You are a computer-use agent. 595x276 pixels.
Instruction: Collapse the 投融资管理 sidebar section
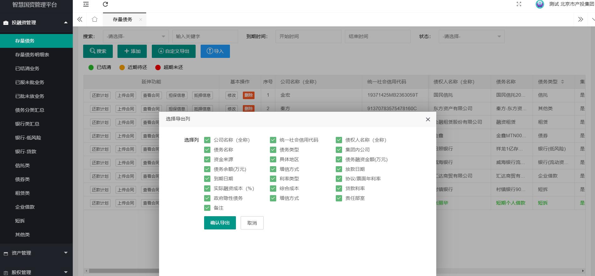[x=36, y=23]
